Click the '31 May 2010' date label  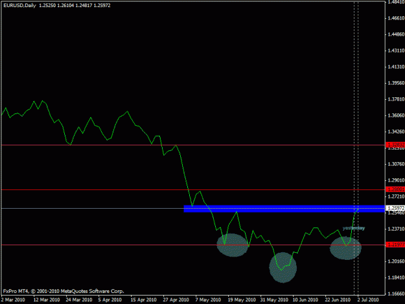click(x=274, y=299)
